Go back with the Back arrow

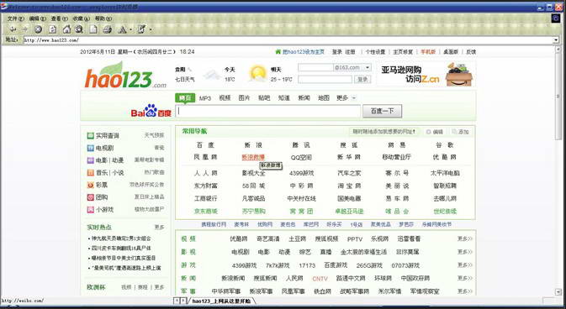point(13,29)
